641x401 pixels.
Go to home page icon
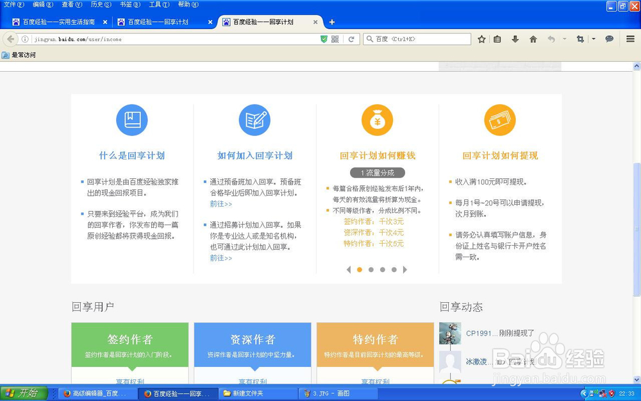pyautogui.click(x=533, y=39)
